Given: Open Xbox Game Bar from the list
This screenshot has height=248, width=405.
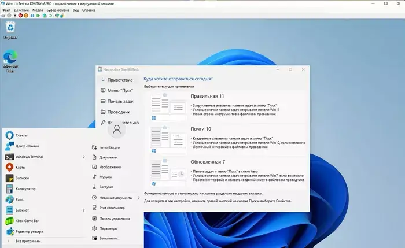Looking at the screenshot, I should [x=30, y=221].
